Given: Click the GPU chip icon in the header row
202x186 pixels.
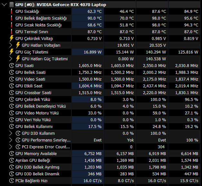Looking at the screenshot, I should [12, 5].
